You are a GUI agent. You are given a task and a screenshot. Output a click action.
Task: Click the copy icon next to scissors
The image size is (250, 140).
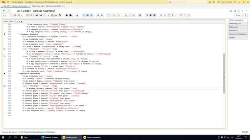point(87,16)
